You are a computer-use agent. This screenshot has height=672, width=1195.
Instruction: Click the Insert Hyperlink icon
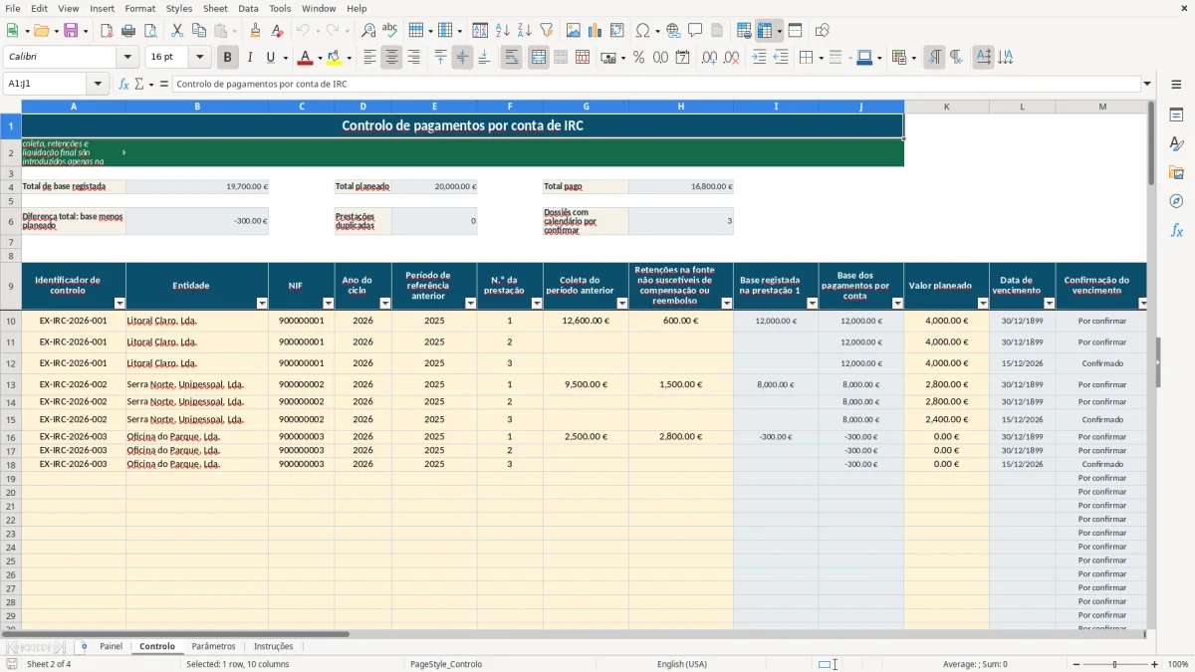(674, 31)
